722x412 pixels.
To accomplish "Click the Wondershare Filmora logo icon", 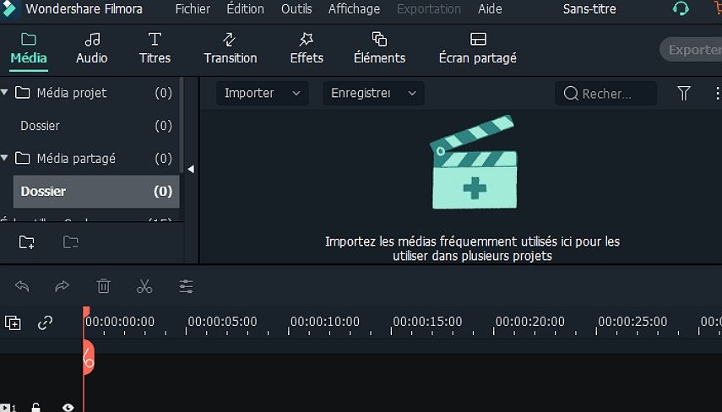I will [9, 8].
